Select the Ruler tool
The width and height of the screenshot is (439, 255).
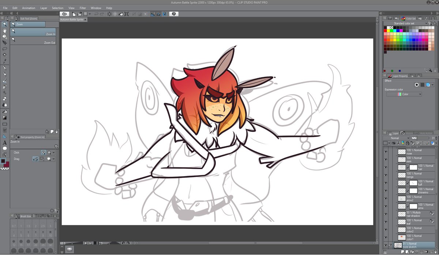pyautogui.click(x=5, y=136)
